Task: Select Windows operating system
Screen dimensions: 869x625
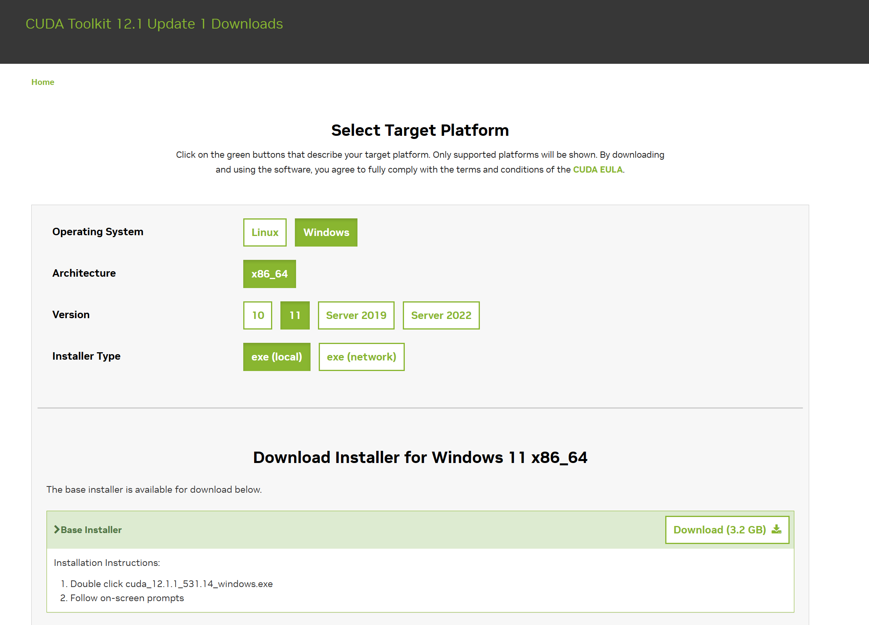Action: pyautogui.click(x=326, y=232)
